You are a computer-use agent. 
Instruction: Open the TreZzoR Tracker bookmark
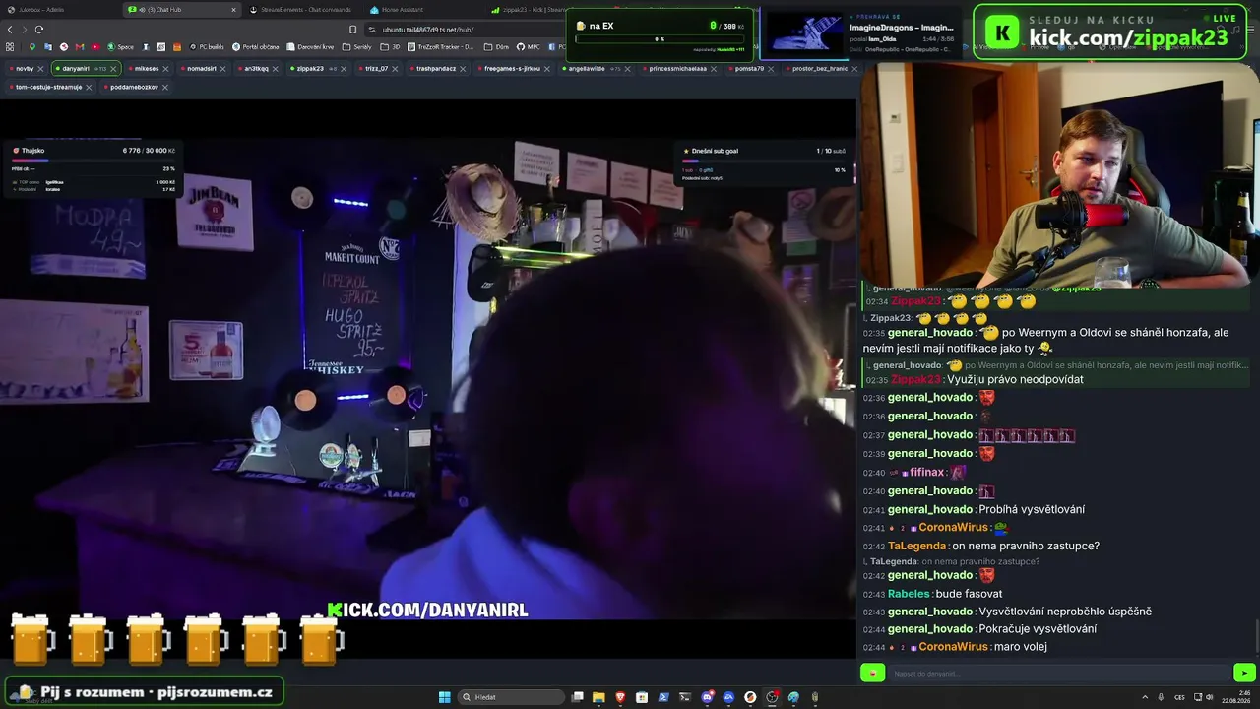(440, 47)
